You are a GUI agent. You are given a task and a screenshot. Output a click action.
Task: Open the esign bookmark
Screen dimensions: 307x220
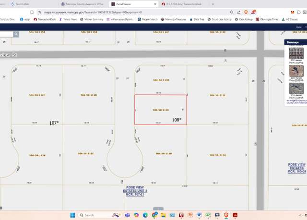(25, 19)
